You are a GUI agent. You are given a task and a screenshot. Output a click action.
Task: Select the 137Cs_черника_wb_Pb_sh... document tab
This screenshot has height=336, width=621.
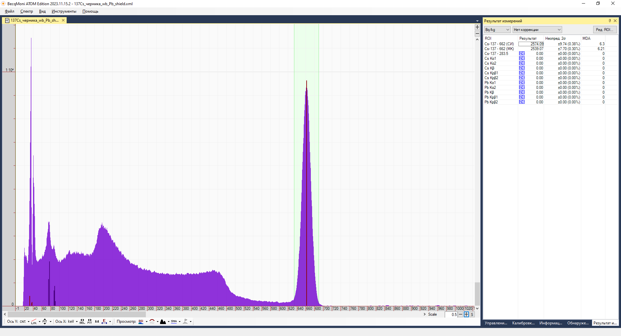click(x=35, y=20)
